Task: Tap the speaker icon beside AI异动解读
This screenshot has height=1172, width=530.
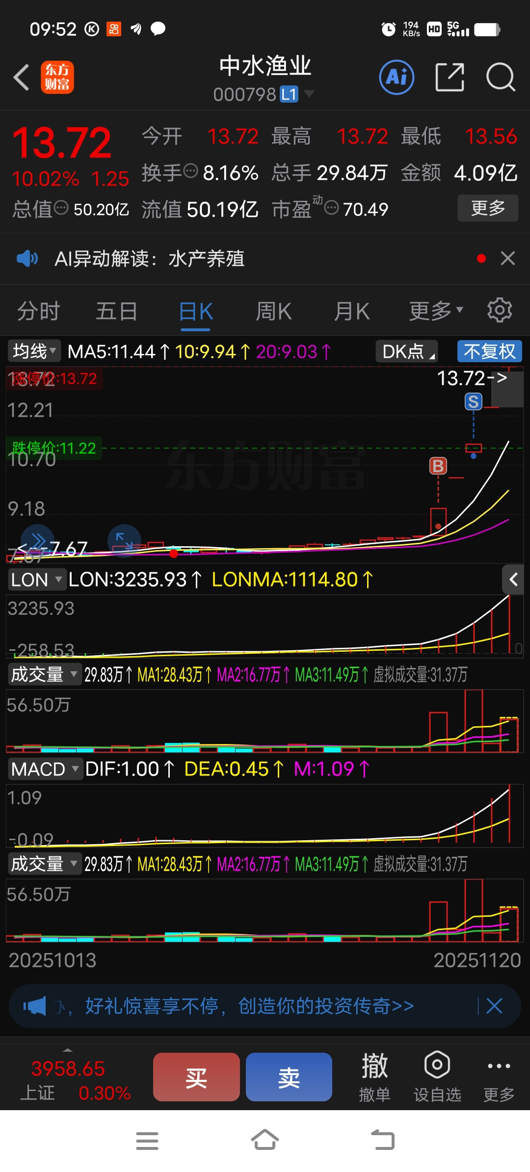Action: click(x=27, y=258)
